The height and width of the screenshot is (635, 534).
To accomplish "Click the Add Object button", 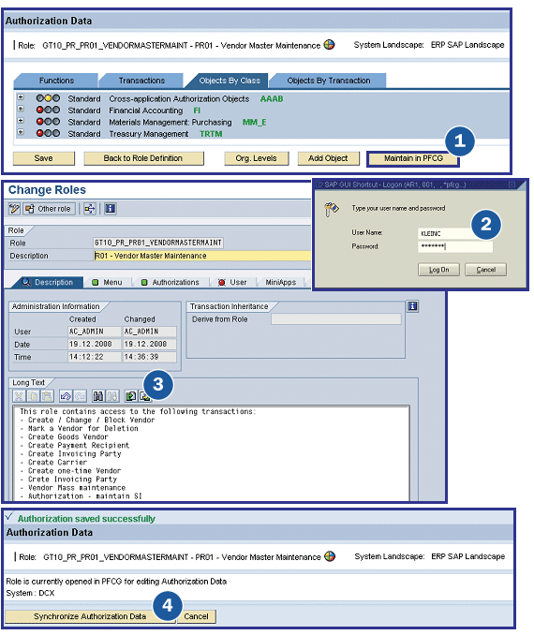I will coord(328,158).
